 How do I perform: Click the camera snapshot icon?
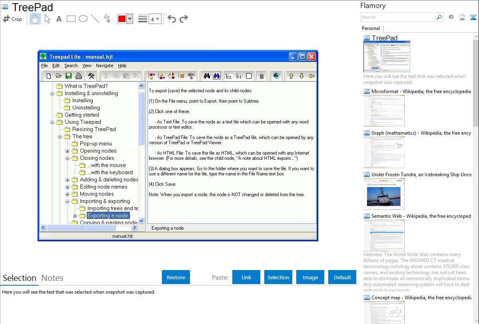(451, 17)
